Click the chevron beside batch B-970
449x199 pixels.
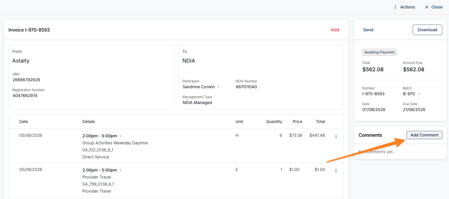tap(419, 94)
